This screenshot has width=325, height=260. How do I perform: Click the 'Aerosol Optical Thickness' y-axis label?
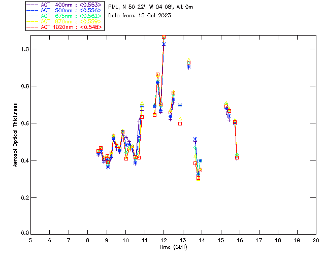(x=16, y=135)
